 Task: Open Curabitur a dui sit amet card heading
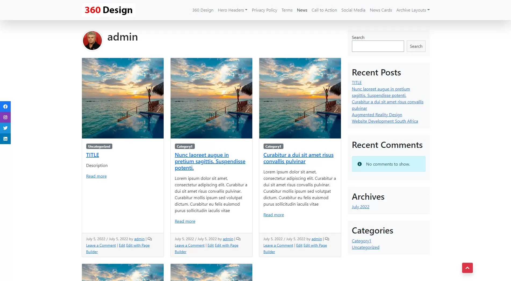[x=298, y=158]
